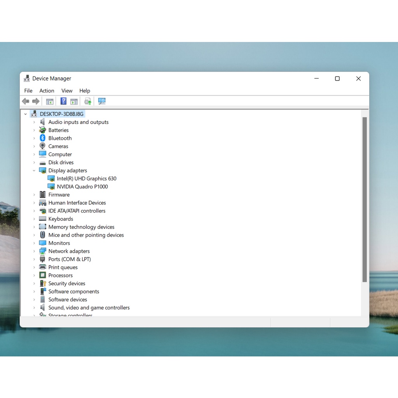Expand the Audio inputs and outputs category
Viewport: 398px width, 398px height.
point(34,122)
